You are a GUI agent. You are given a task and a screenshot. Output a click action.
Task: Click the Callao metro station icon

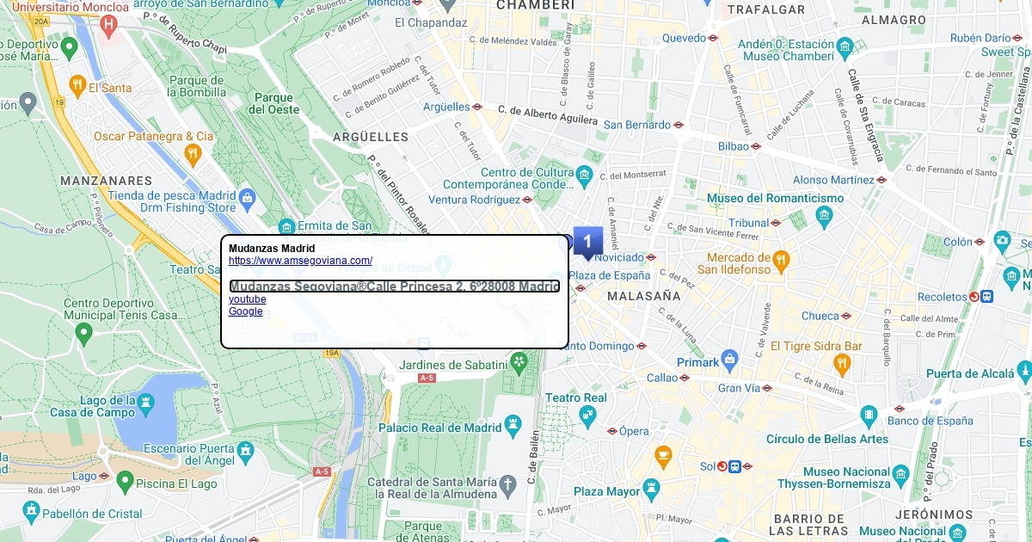[x=685, y=378]
